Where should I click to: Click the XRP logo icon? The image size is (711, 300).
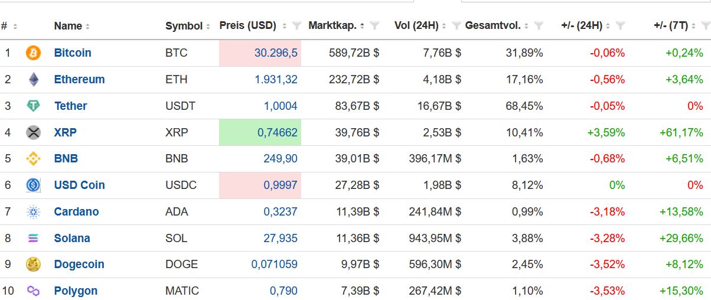(33, 133)
